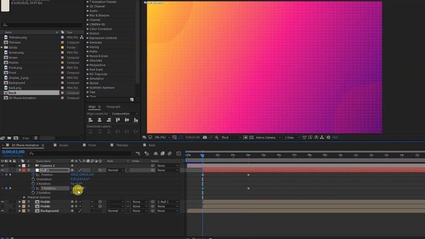Click hide shy layers icon in timeline

[155, 153]
